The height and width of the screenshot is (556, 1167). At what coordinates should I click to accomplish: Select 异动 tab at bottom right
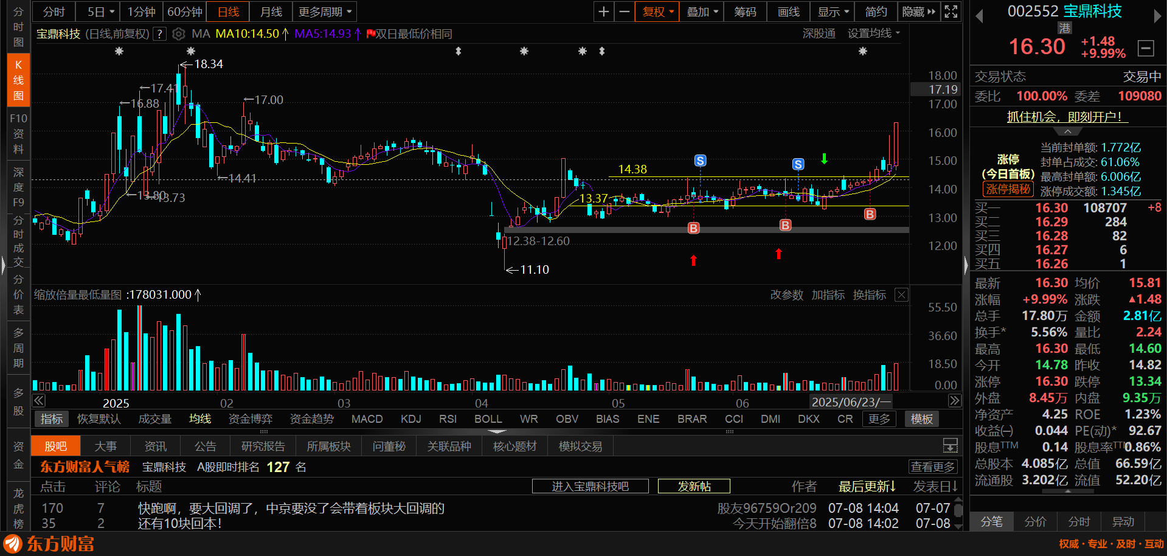click(x=1123, y=521)
